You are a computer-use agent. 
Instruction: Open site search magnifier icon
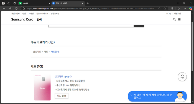point(174,19)
